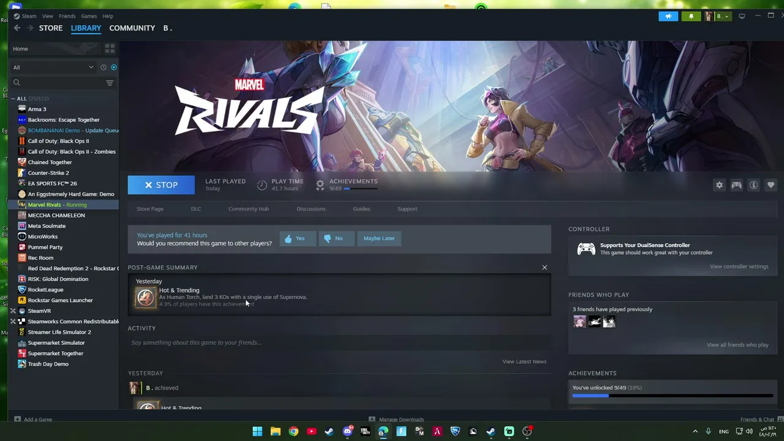Click the first friend avatar under Friends Who Play
784x441 pixels.
point(579,322)
